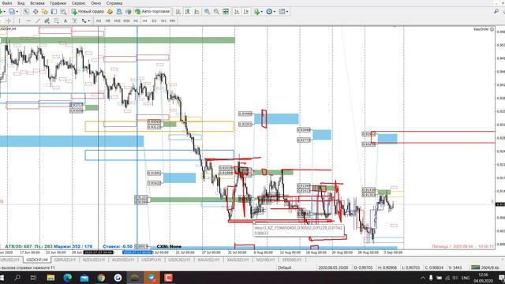
Task: Switch to the GBPUSD,H1 chart tab
Action: click(x=65, y=260)
